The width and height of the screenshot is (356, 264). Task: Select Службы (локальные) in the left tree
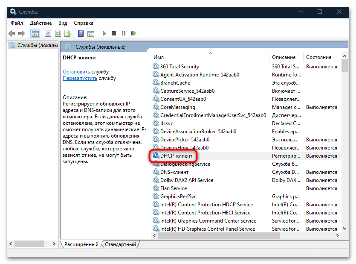point(34,45)
